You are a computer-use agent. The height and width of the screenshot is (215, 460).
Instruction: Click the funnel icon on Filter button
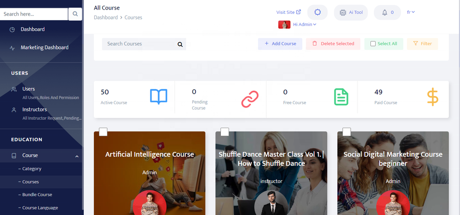(415, 43)
